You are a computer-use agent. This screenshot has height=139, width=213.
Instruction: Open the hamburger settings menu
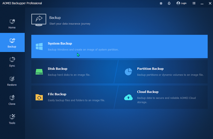(x=194, y=3)
